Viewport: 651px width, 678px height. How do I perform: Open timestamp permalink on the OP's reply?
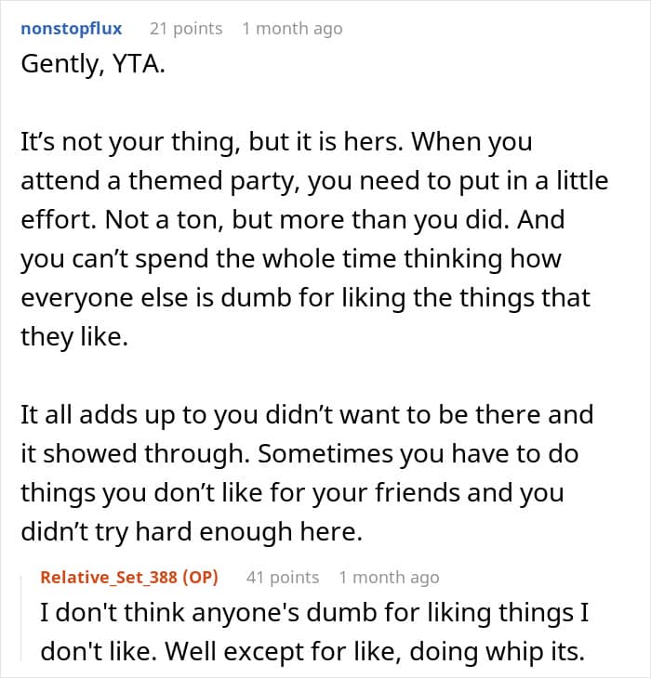(x=389, y=578)
